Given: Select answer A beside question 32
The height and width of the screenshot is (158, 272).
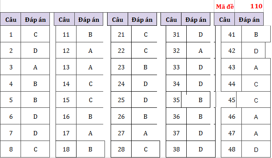Looking at the screenshot, I should tap(200, 50).
